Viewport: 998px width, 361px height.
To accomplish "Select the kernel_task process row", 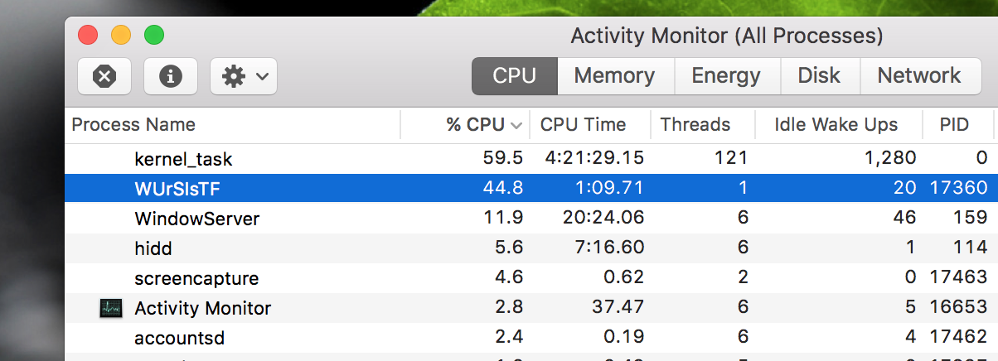I will (x=530, y=158).
